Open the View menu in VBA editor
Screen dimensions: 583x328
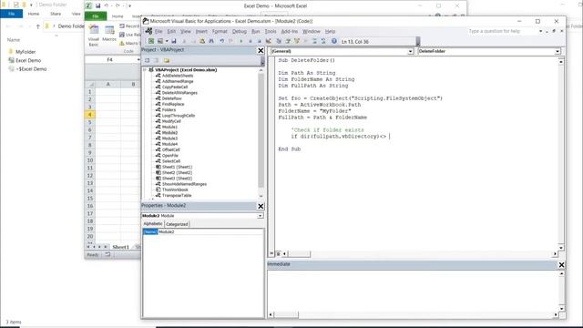[x=186, y=31]
